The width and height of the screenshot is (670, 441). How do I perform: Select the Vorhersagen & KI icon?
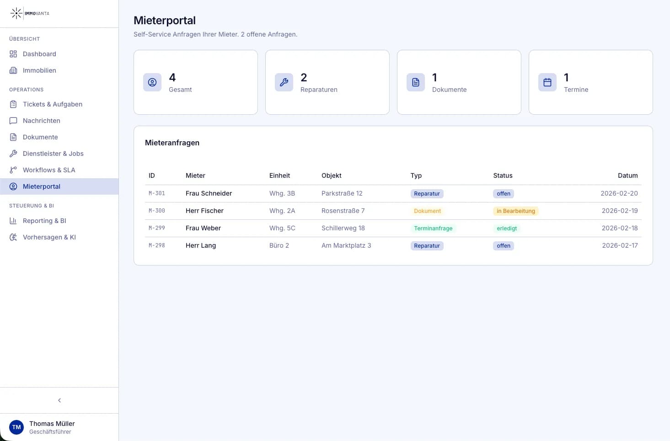click(13, 237)
